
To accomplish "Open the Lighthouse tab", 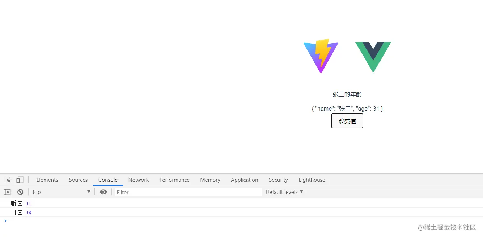I will click(x=312, y=180).
